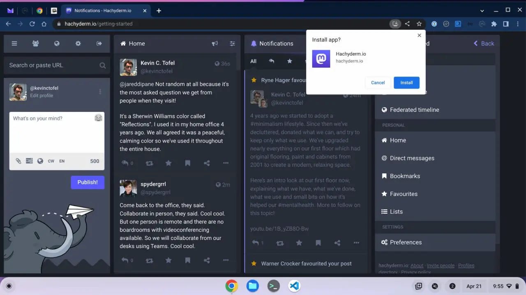526x295 pixels.
Task: Add a poll with the poll icon
Action: click(29, 161)
